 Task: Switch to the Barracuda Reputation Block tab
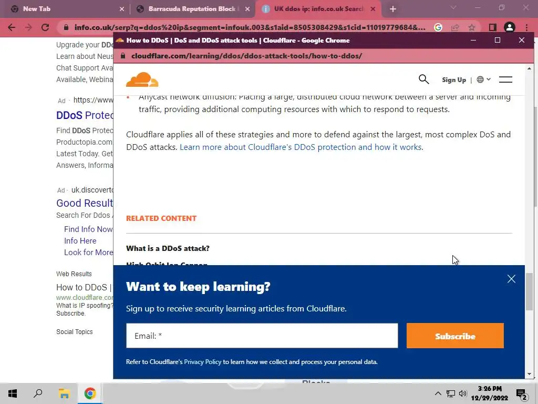click(192, 9)
